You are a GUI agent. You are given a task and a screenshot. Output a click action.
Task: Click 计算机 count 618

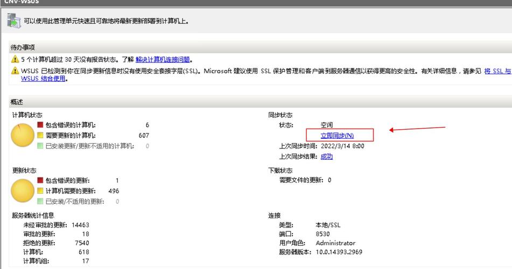(x=84, y=252)
